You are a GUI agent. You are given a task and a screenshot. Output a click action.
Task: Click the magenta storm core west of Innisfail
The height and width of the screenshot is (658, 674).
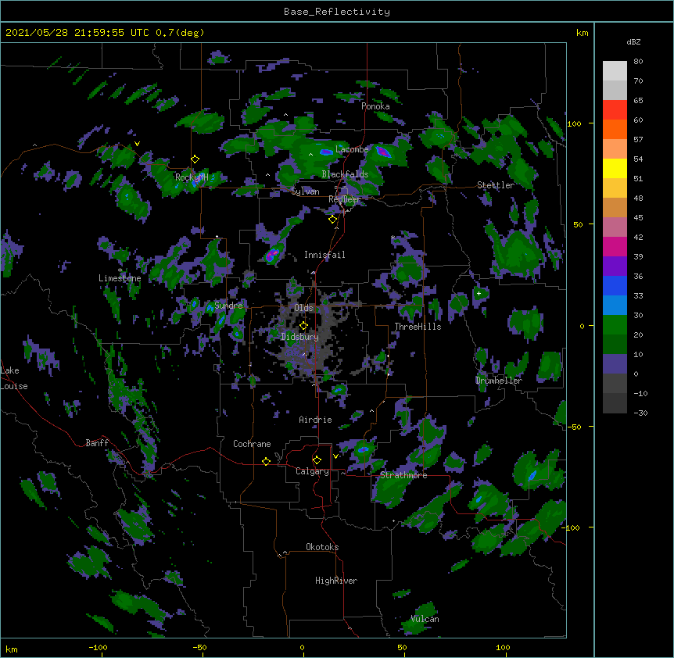click(272, 254)
